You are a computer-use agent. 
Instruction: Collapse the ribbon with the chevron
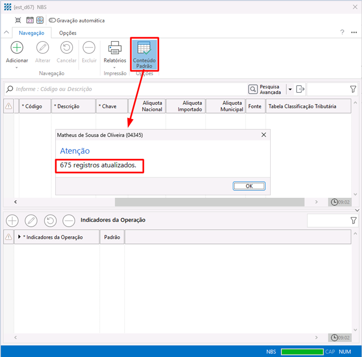(x=7, y=32)
